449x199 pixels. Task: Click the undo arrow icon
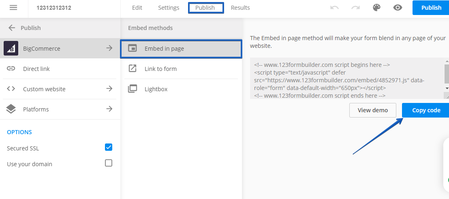click(334, 8)
